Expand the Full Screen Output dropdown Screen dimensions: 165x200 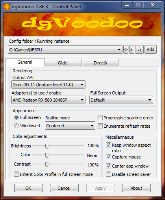[121, 100]
